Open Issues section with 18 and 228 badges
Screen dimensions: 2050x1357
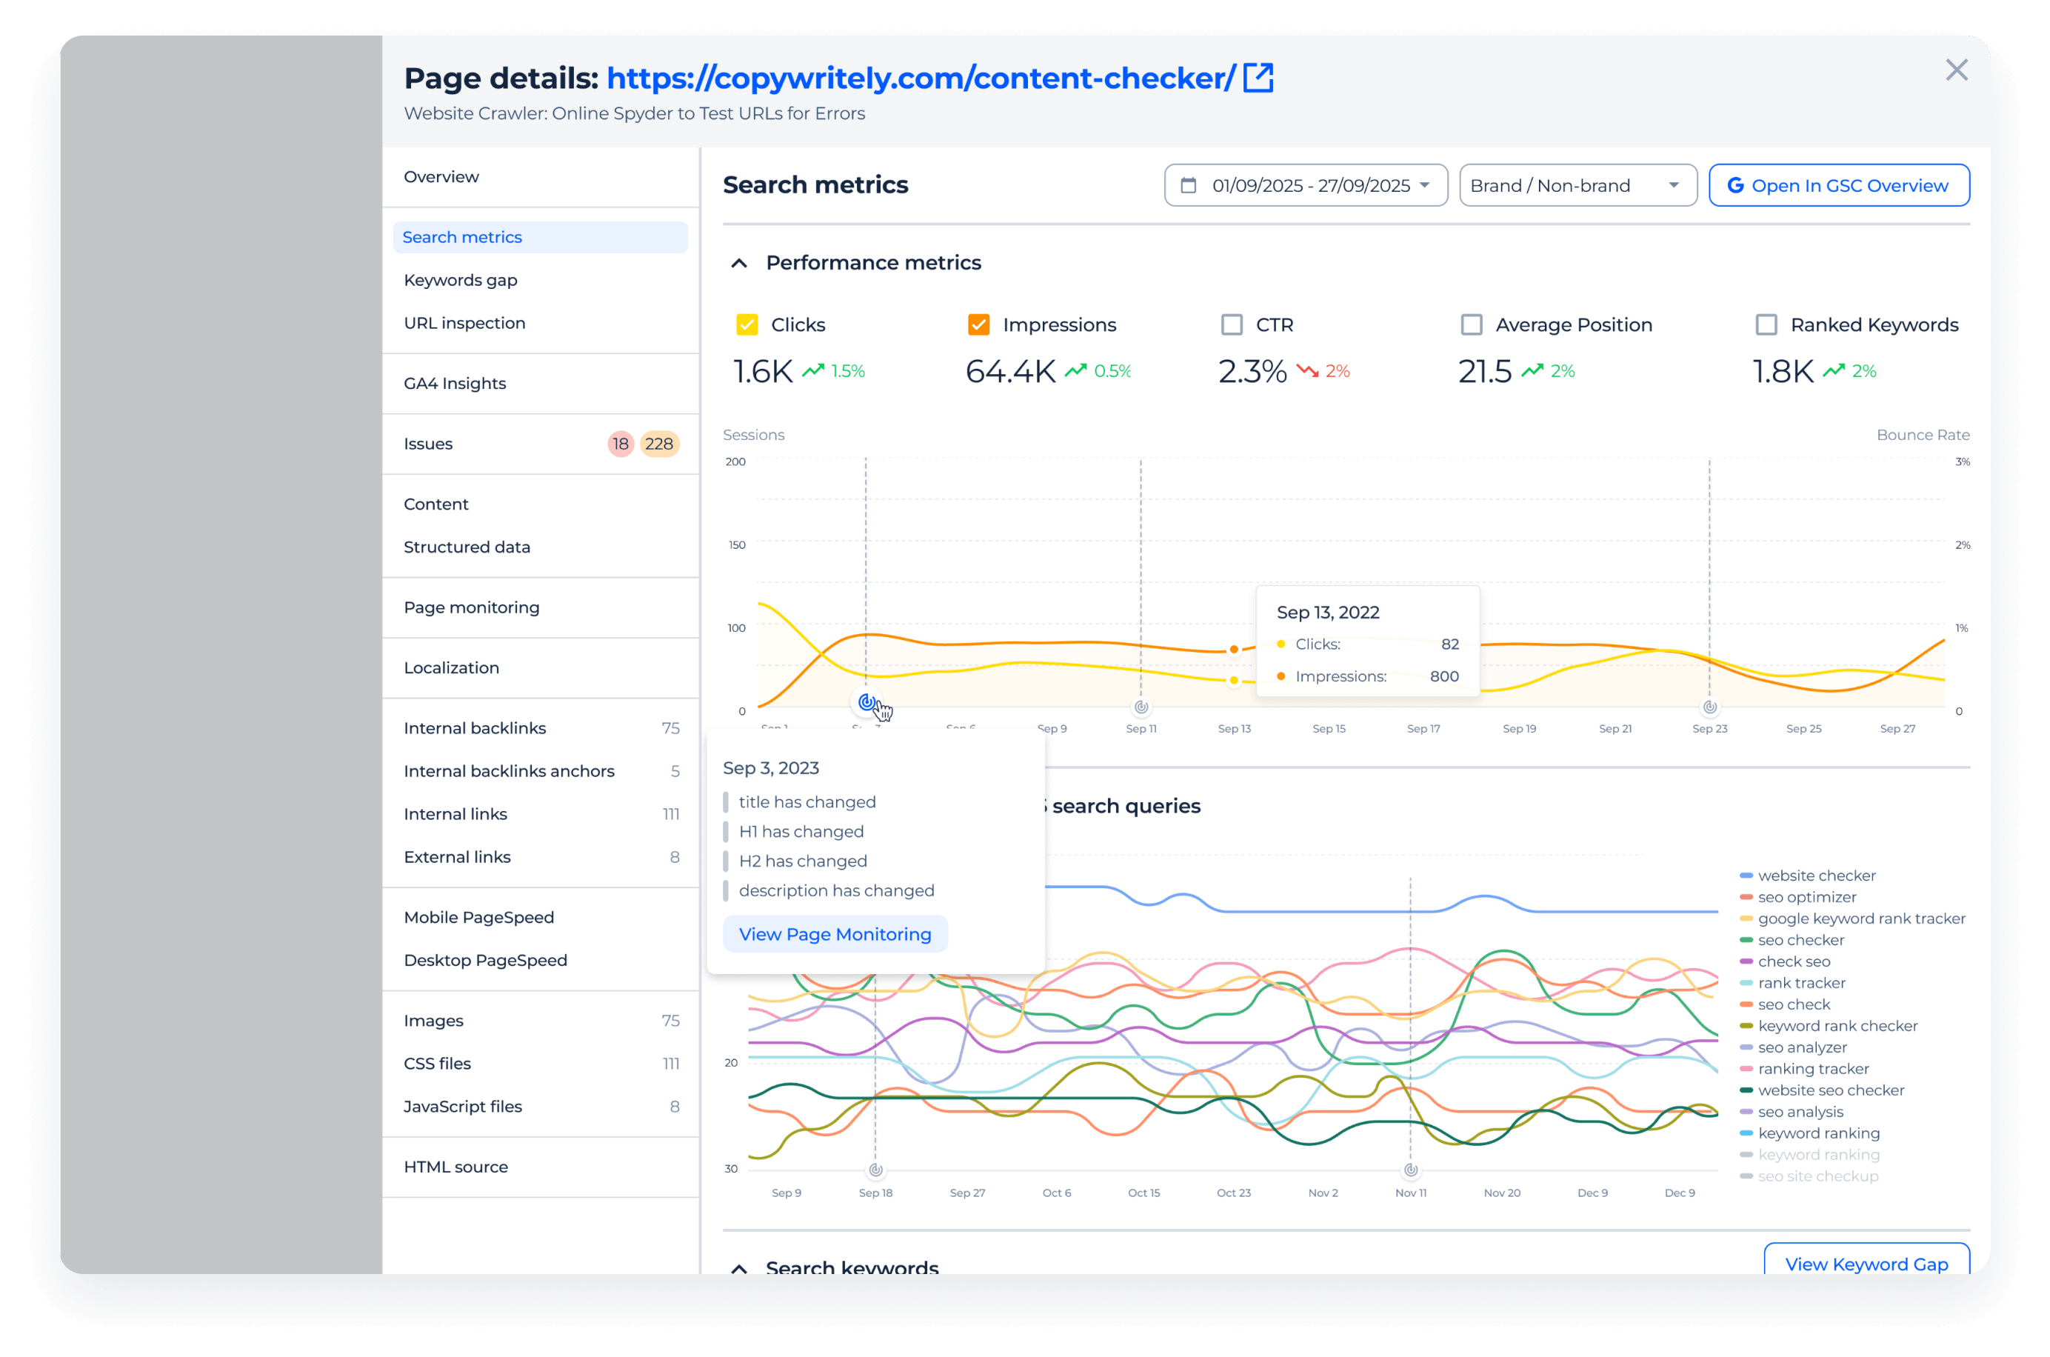[540, 444]
